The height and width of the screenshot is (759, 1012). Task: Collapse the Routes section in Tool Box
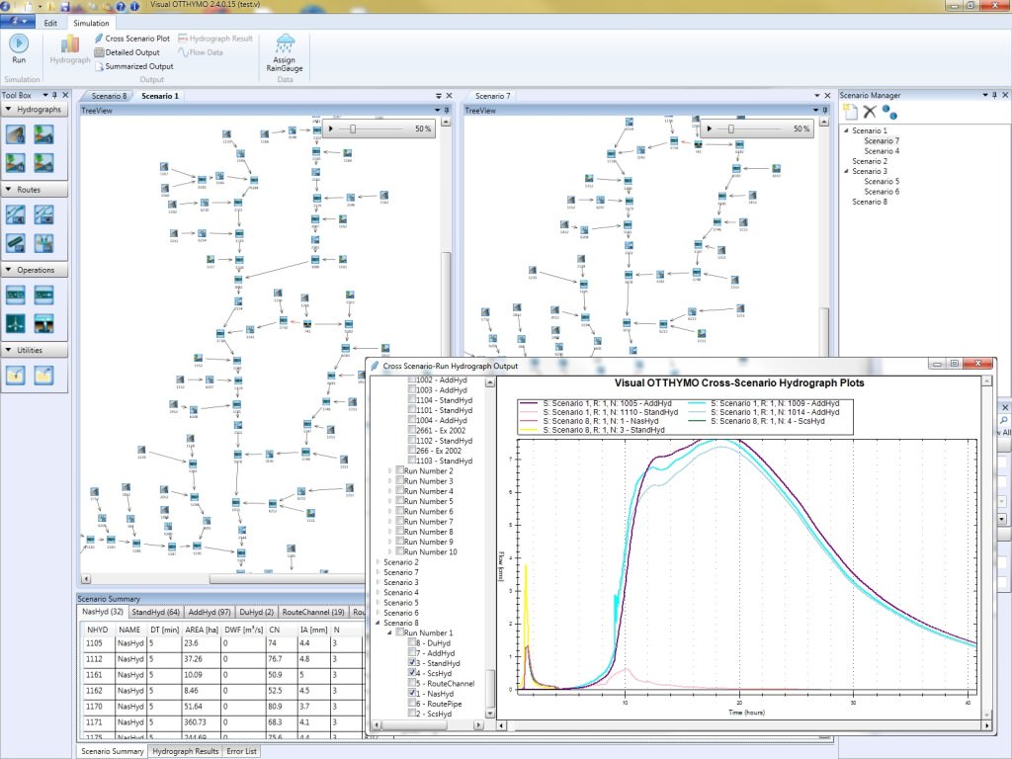tap(8, 190)
